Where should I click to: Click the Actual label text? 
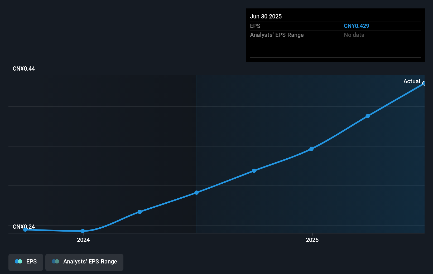412,81
